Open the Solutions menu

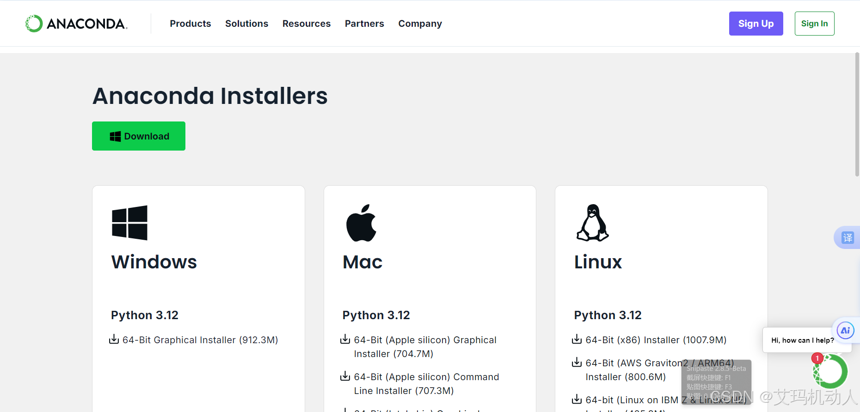coord(246,24)
